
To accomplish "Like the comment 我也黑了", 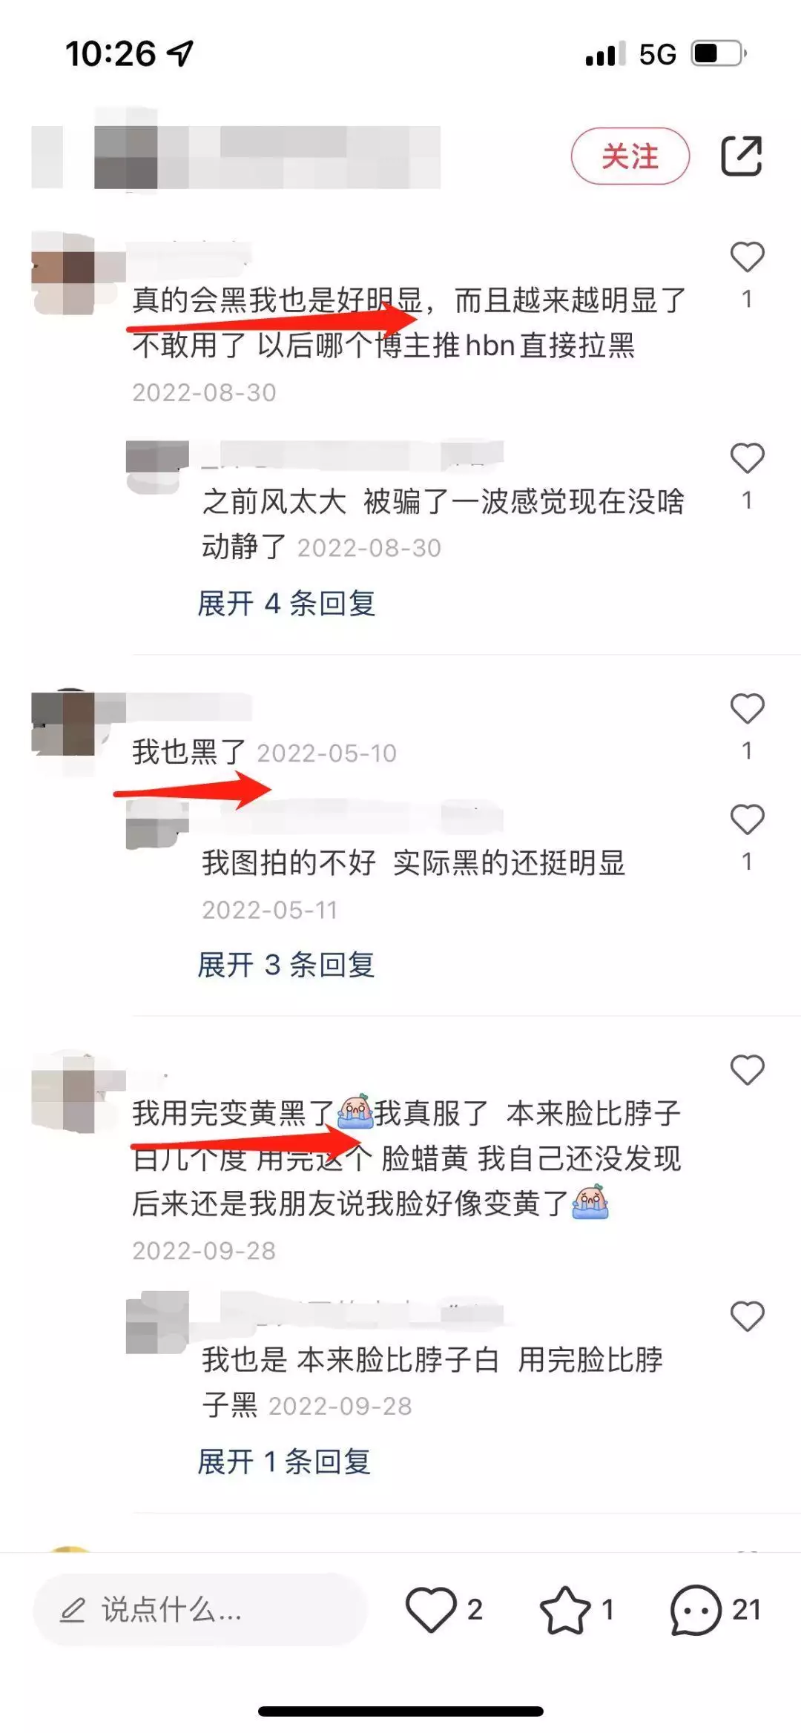I will tap(747, 708).
